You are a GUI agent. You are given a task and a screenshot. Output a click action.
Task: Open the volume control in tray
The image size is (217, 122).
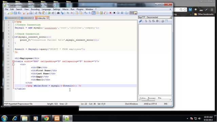click(x=200, y=119)
